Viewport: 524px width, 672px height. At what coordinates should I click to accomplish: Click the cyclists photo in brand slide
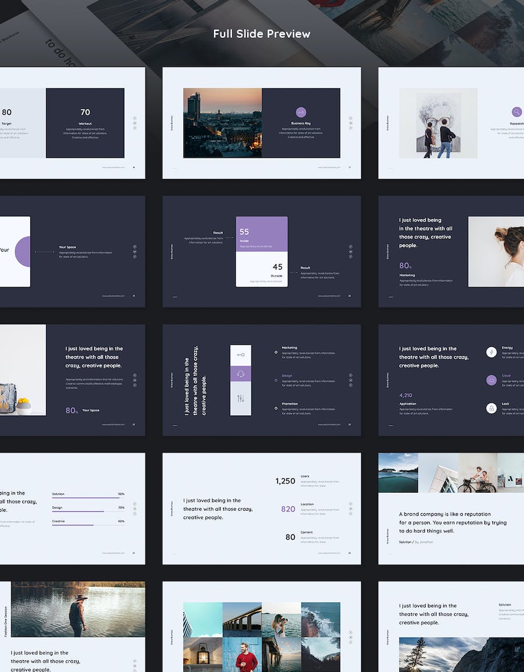click(477, 473)
